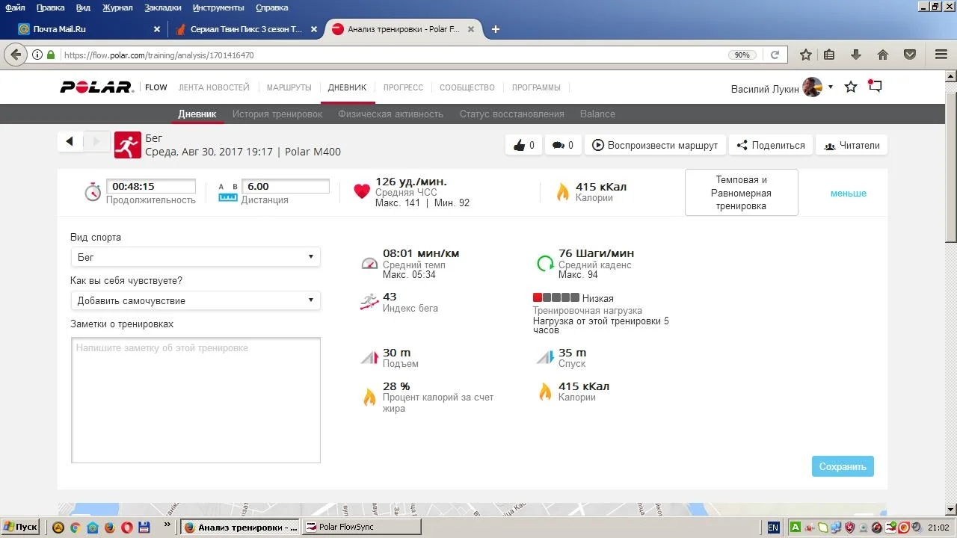Expand hidden quick launch icons chevron
Image resolution: width=957 pixels, height=538 pixels.
(x=166, y=525)
